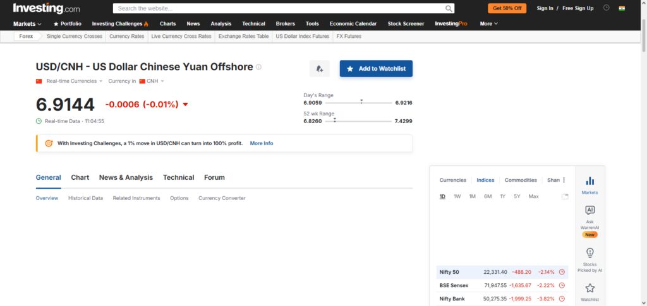Viewport: 647px width, 306px height.
Task: Open the Markets dropdown menu
Action: [27, 24]
